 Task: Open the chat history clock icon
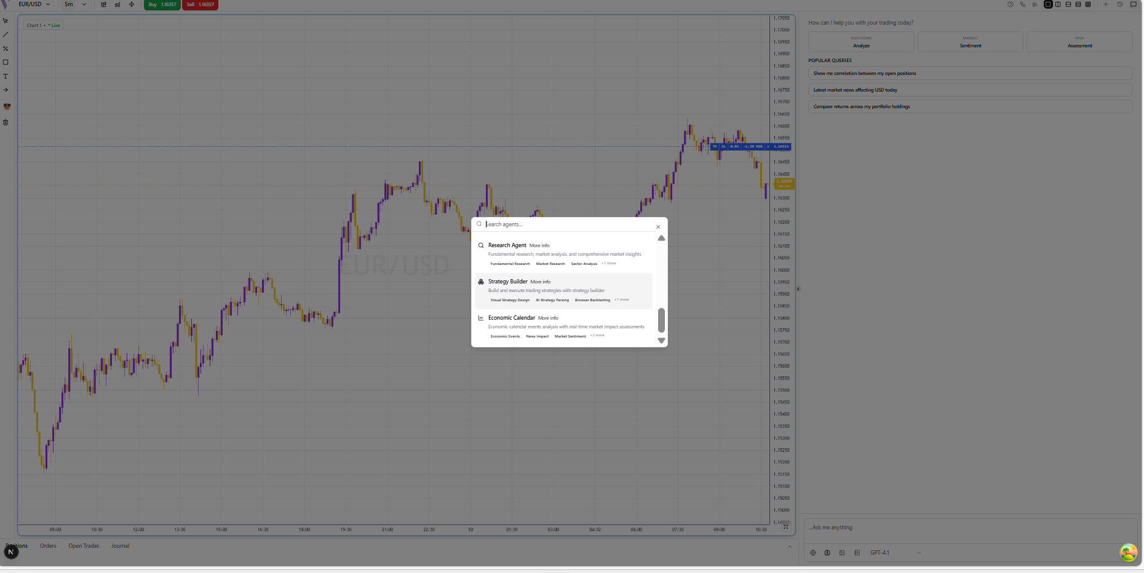tap(1120, 4)
